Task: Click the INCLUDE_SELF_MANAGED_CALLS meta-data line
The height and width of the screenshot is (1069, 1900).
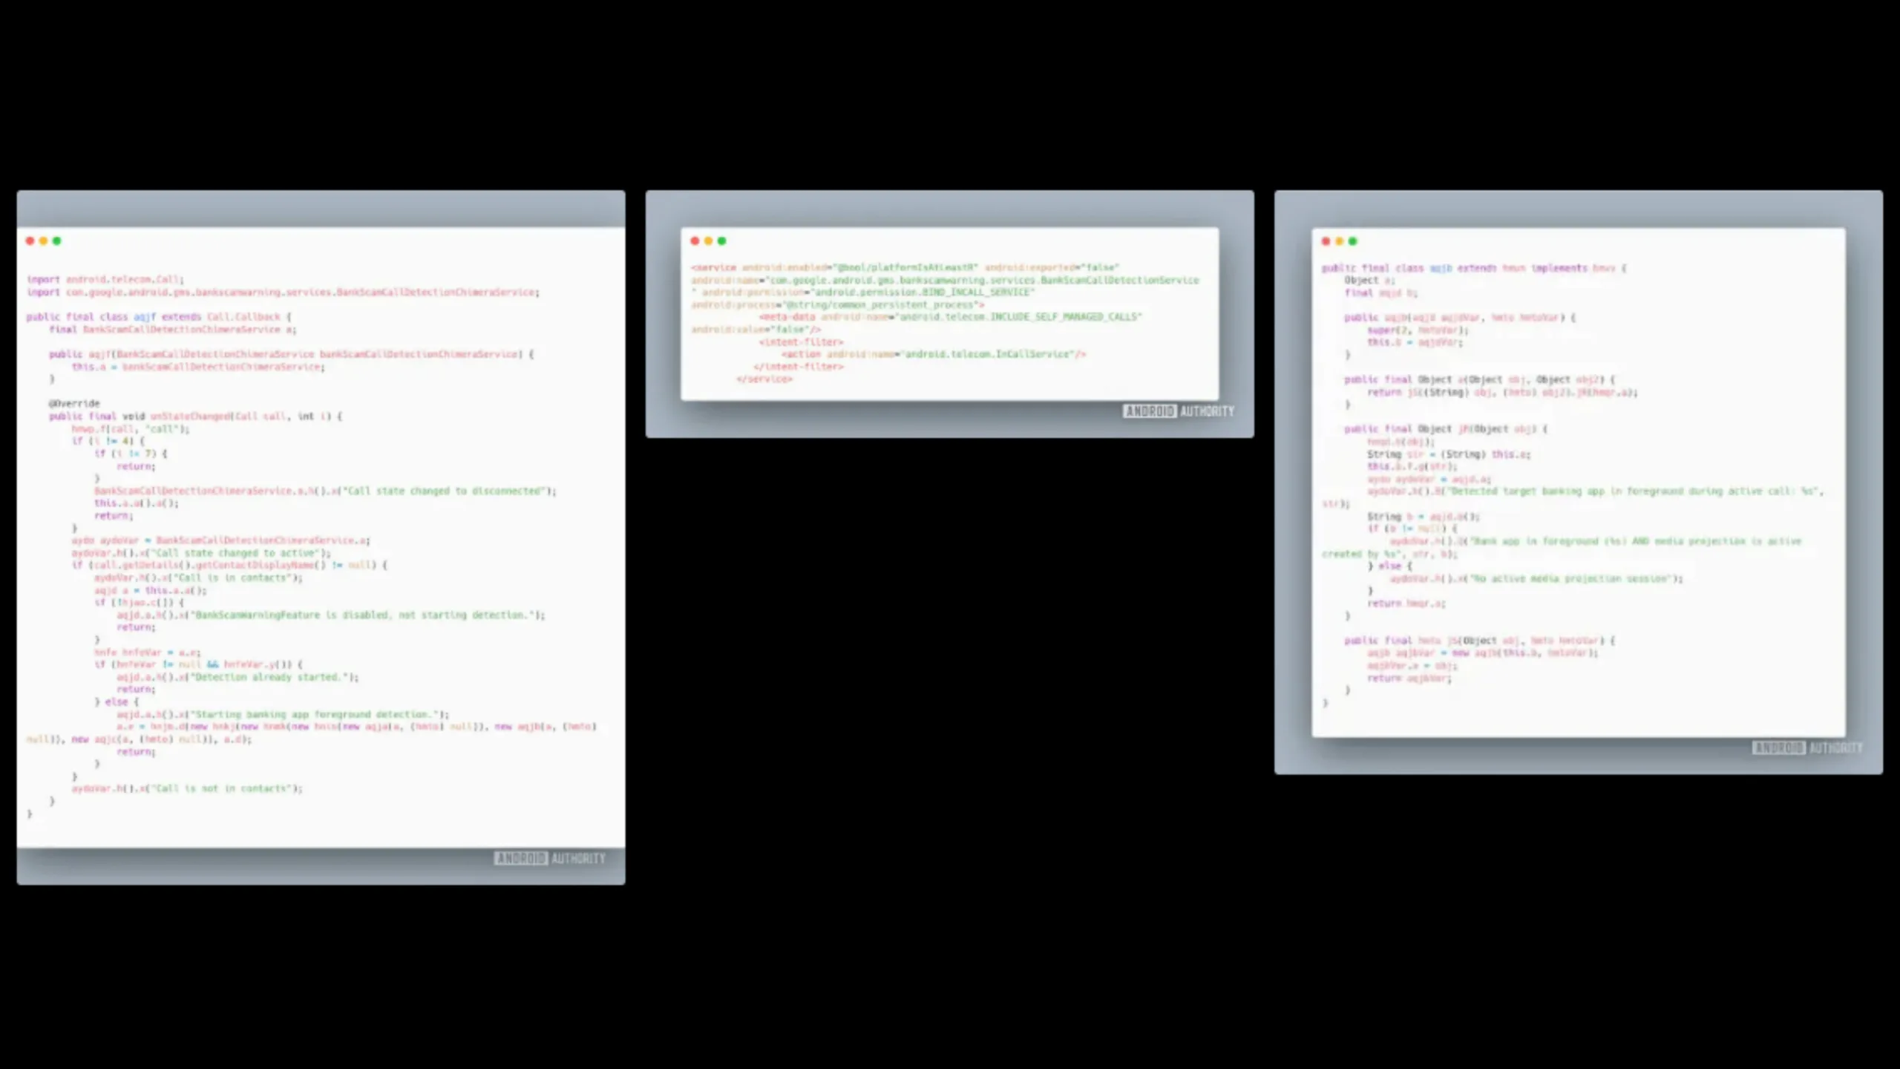Action: click(951, 317)
